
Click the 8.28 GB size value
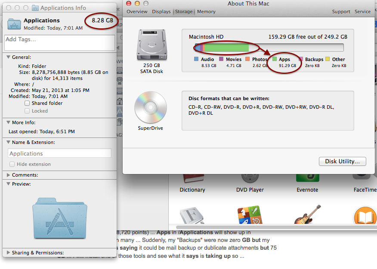[102, 20]
